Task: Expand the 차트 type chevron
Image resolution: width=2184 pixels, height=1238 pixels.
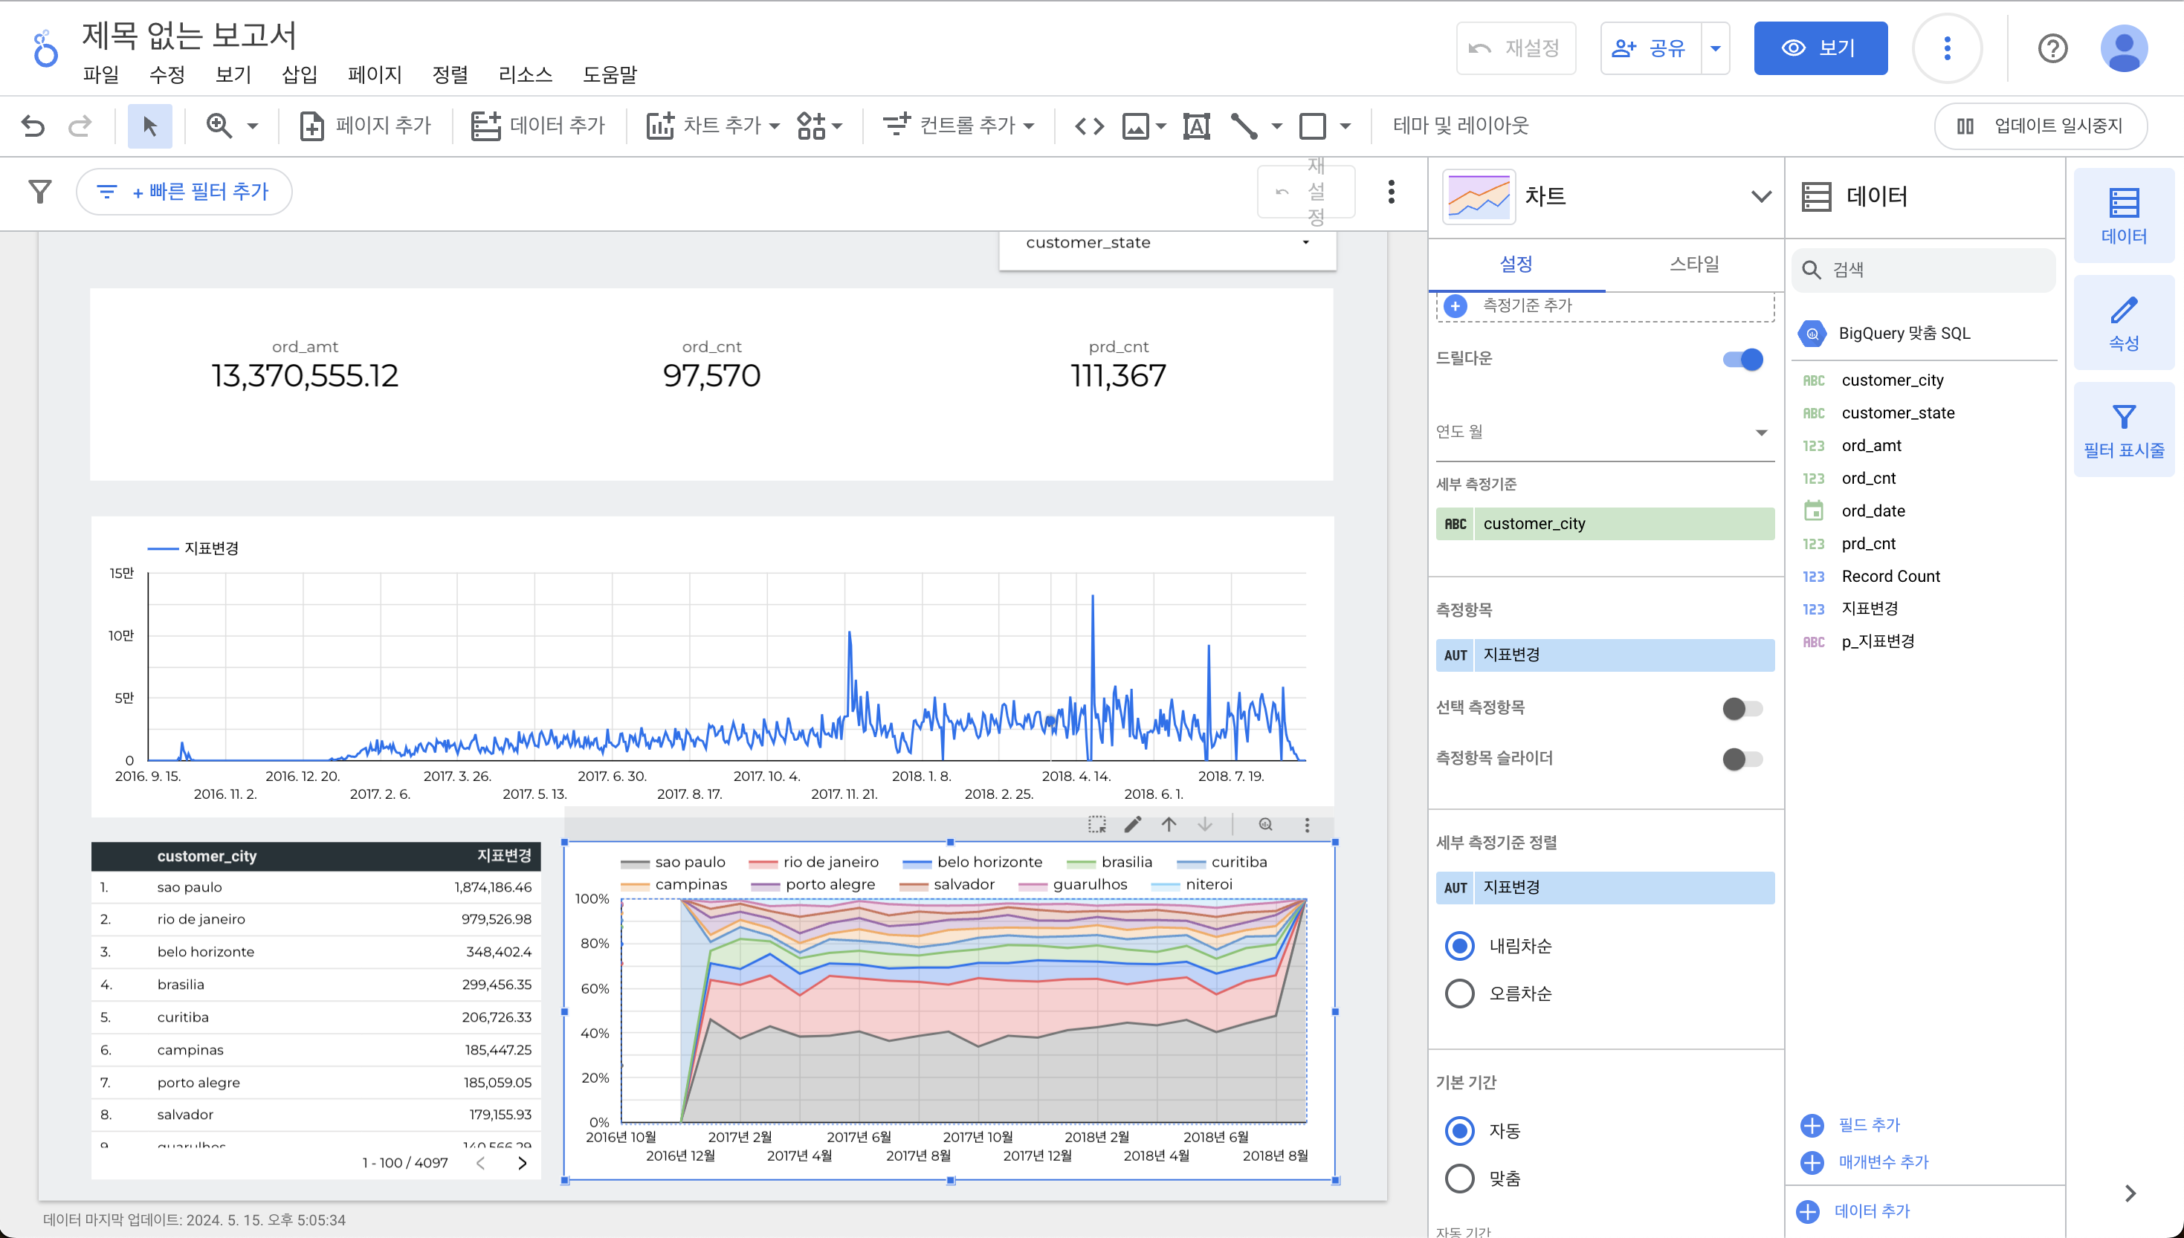Action: (1761, 196)
